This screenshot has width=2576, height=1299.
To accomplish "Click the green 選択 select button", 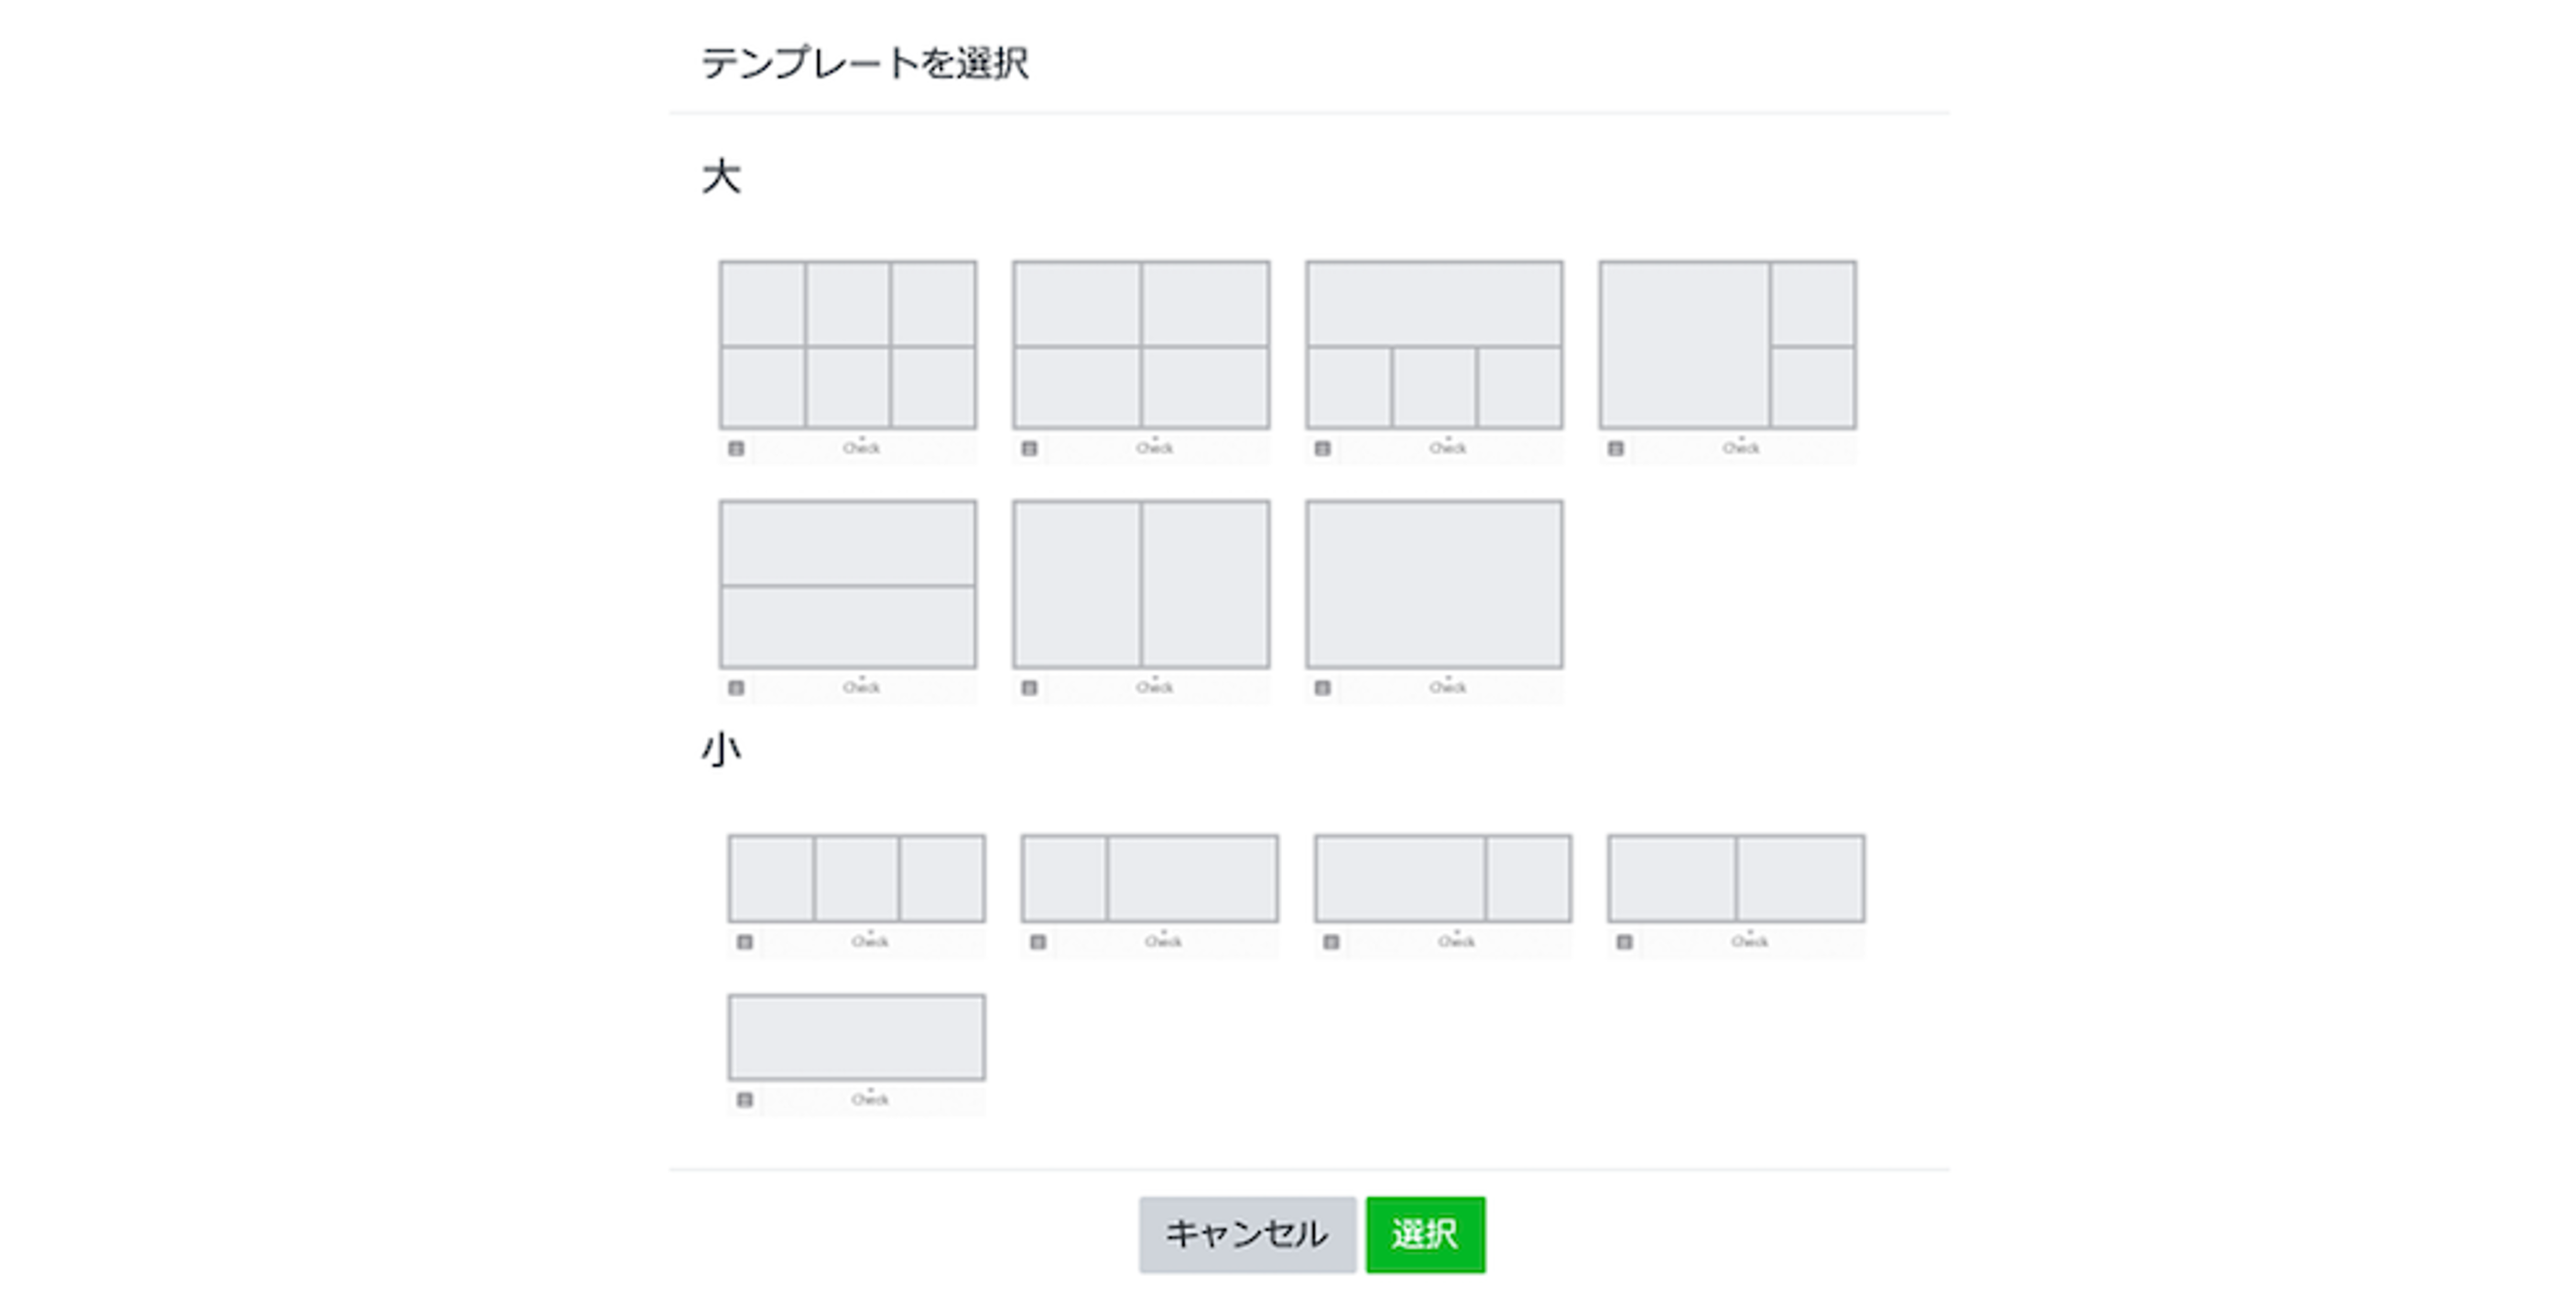I will pos(1426,1233).
